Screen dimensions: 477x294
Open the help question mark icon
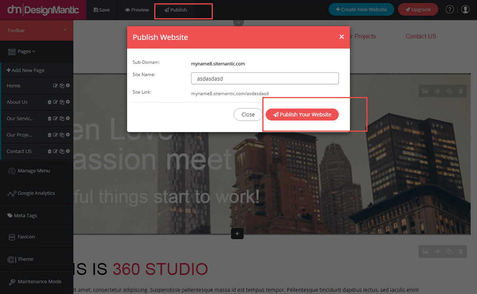point(449,9)
